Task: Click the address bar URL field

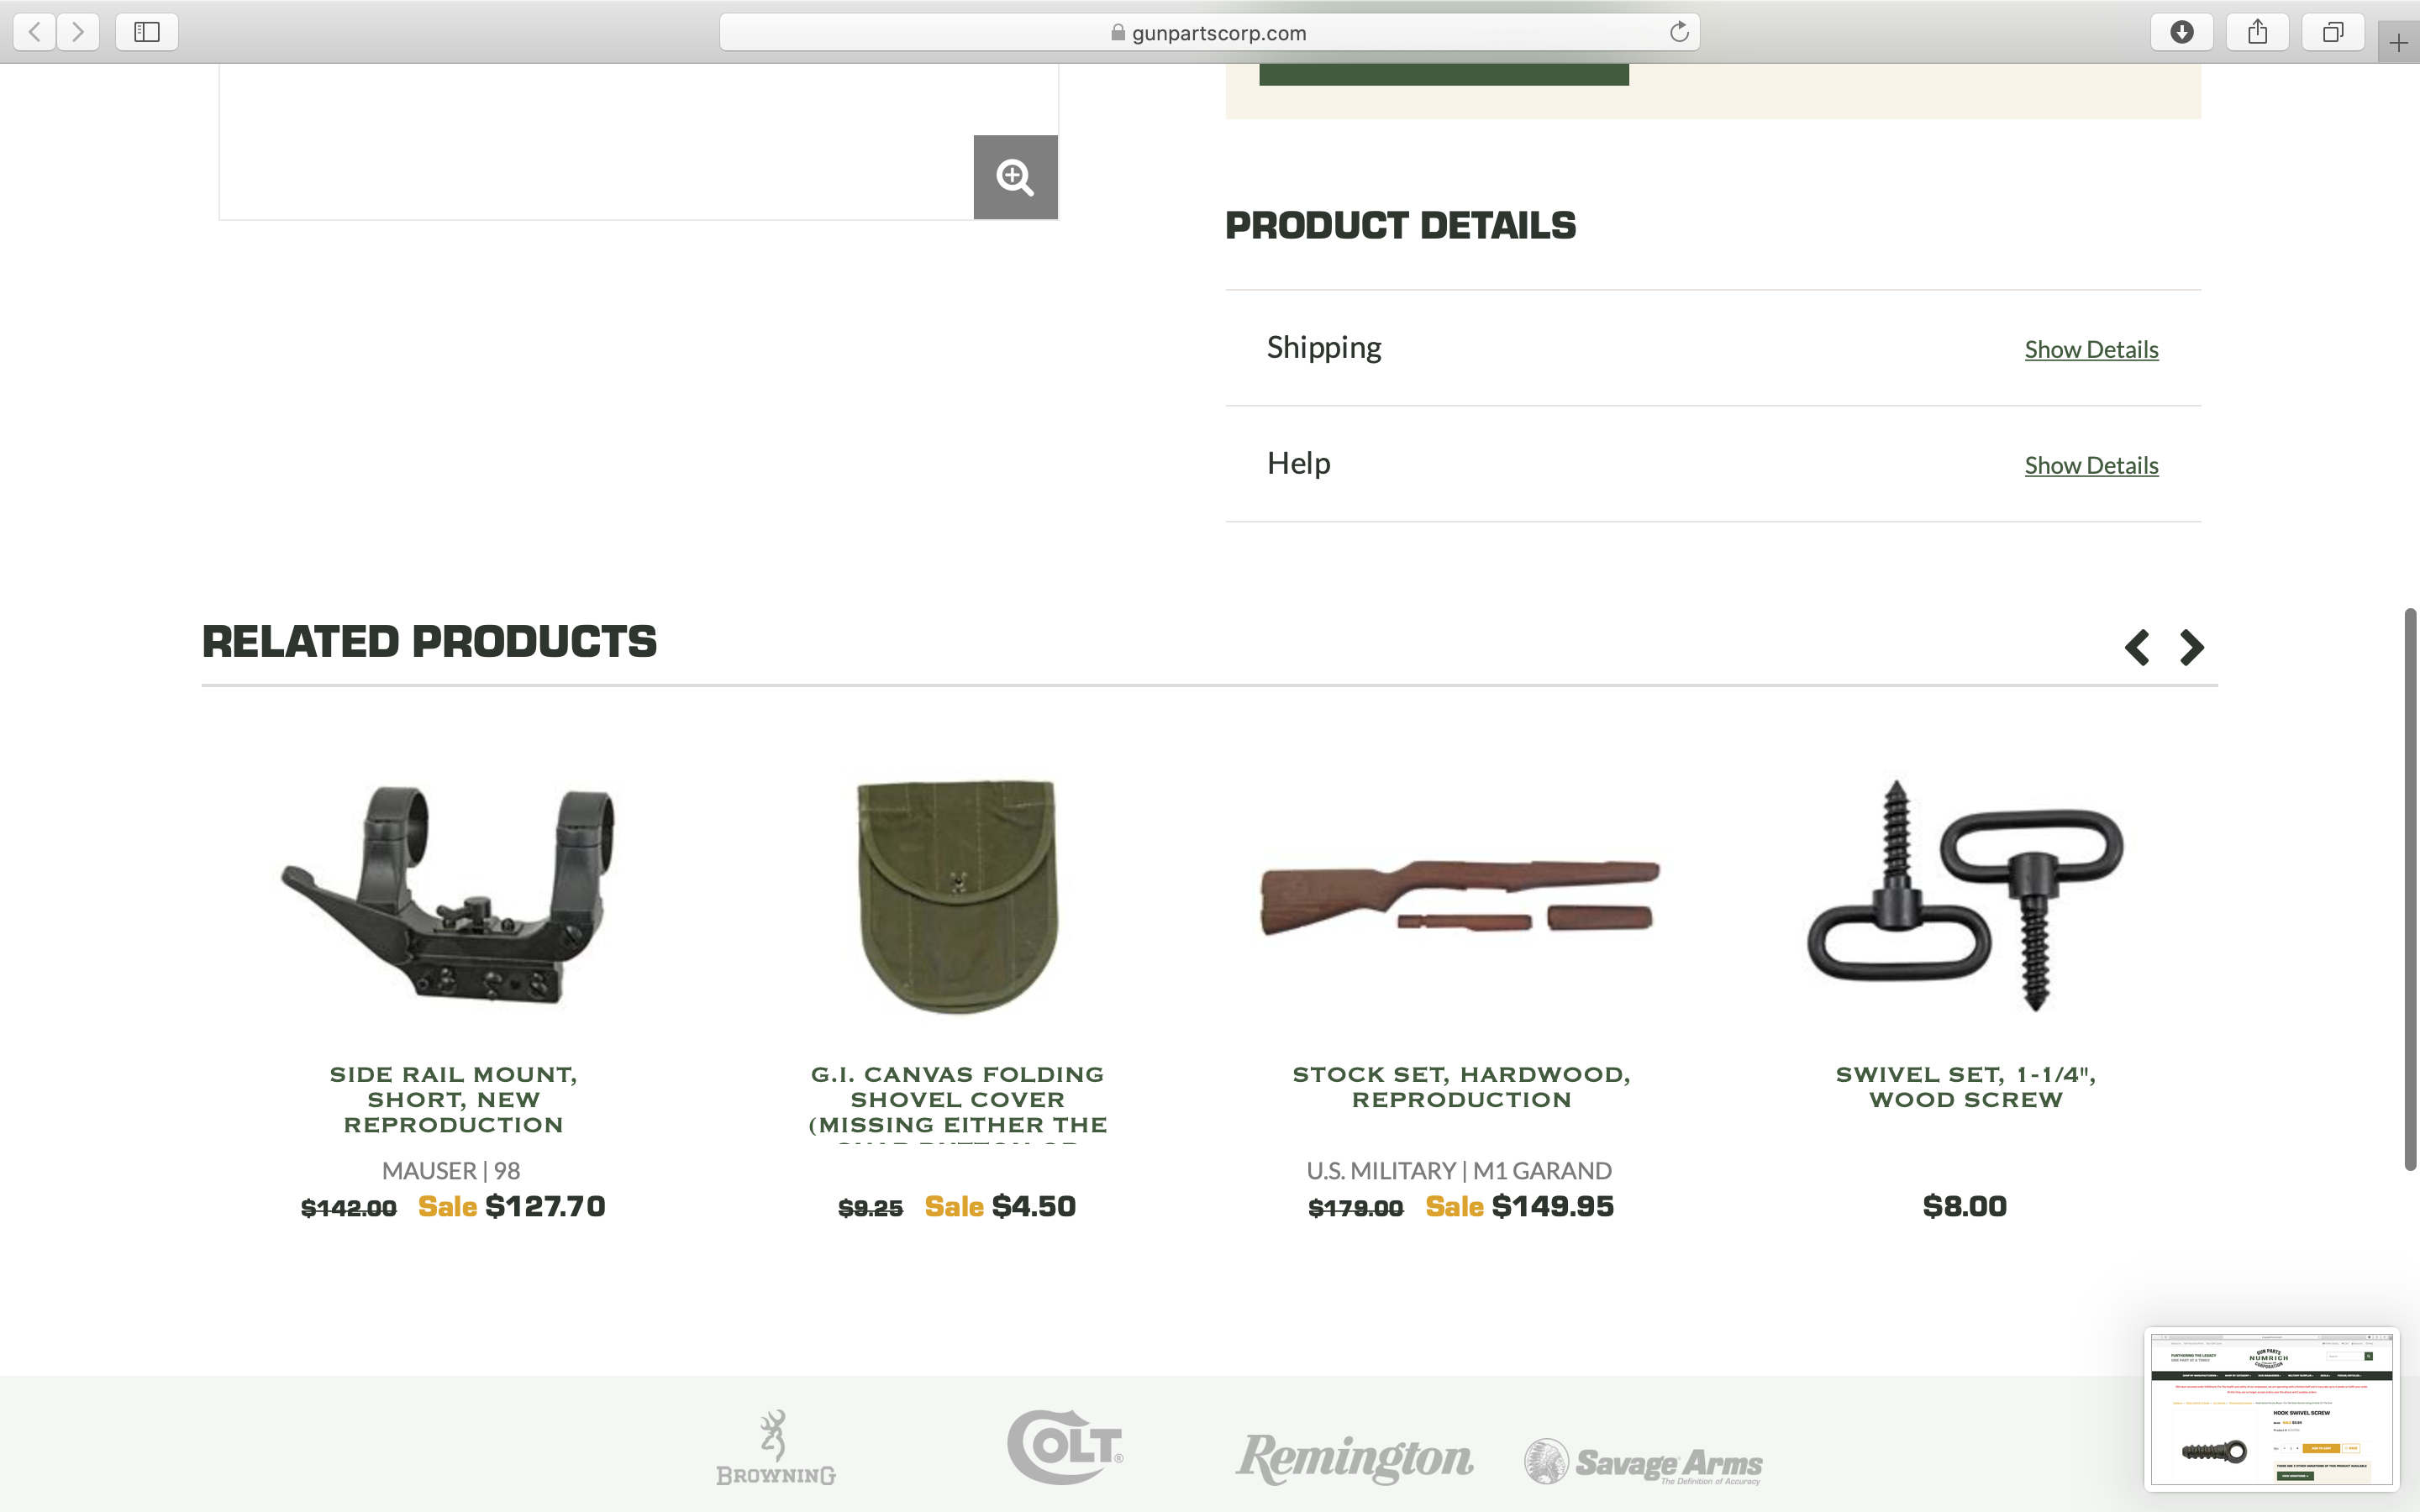Action: pyautogui.click(x=1208, y=32)
